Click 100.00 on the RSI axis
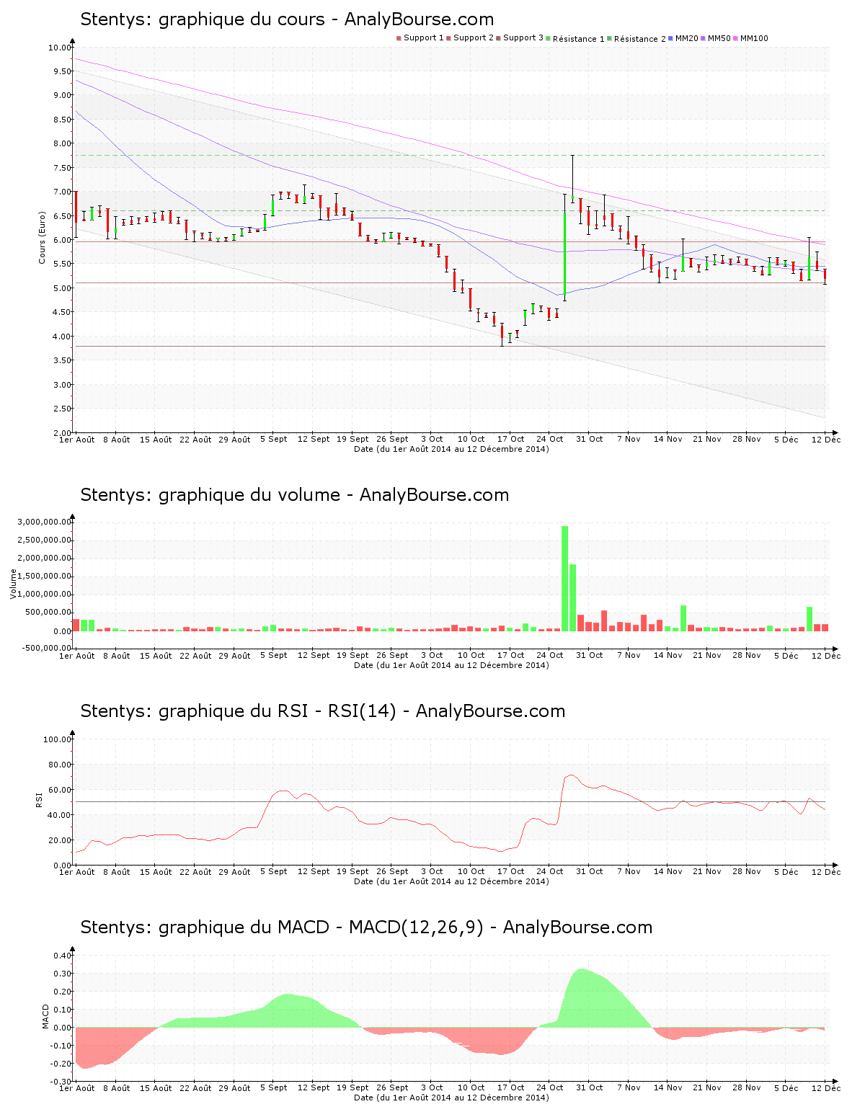 click(x=58, y=739)
